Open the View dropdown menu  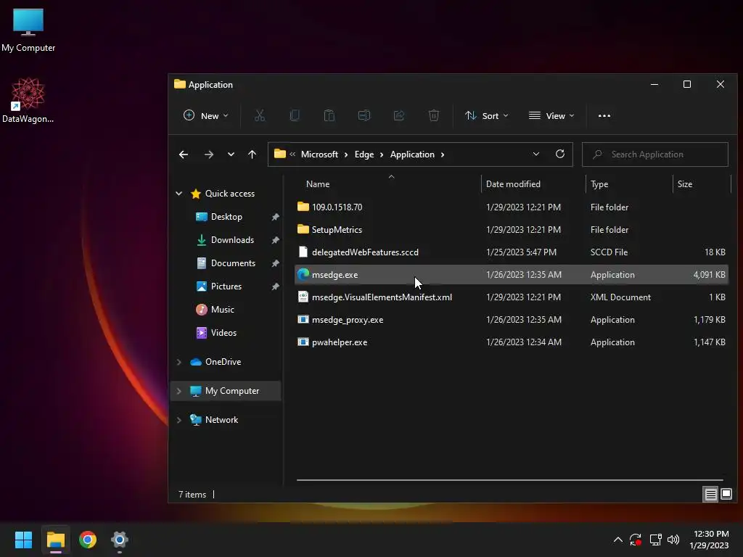pos(551,115)
